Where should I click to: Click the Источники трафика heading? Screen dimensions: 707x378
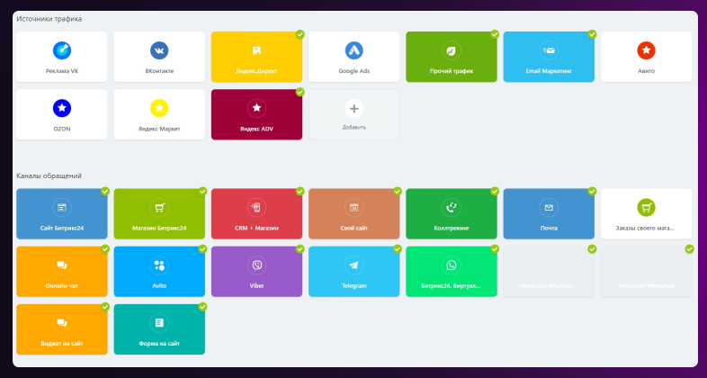[49, 19]
